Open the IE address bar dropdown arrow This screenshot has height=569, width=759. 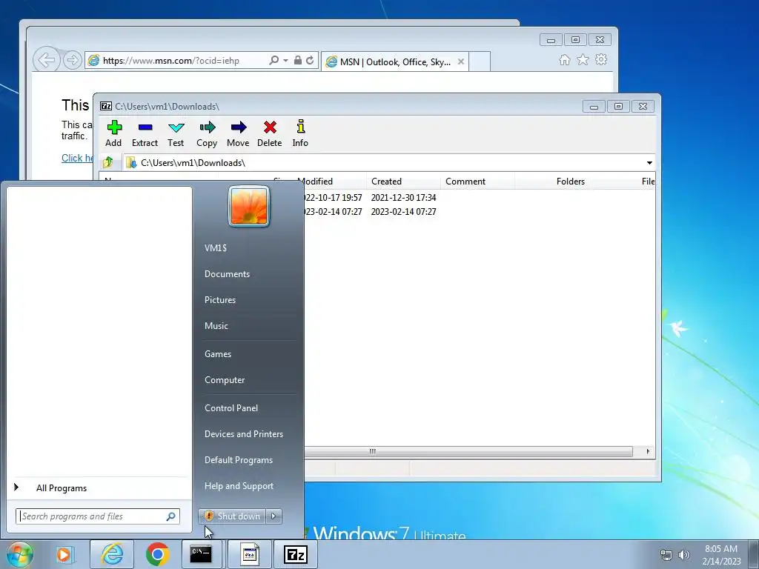coord(285,61)
